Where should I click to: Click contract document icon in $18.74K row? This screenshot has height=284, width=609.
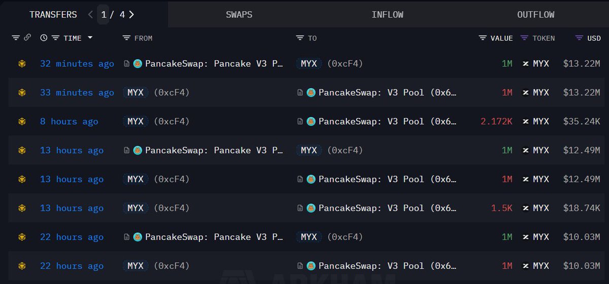pos(300,208)
